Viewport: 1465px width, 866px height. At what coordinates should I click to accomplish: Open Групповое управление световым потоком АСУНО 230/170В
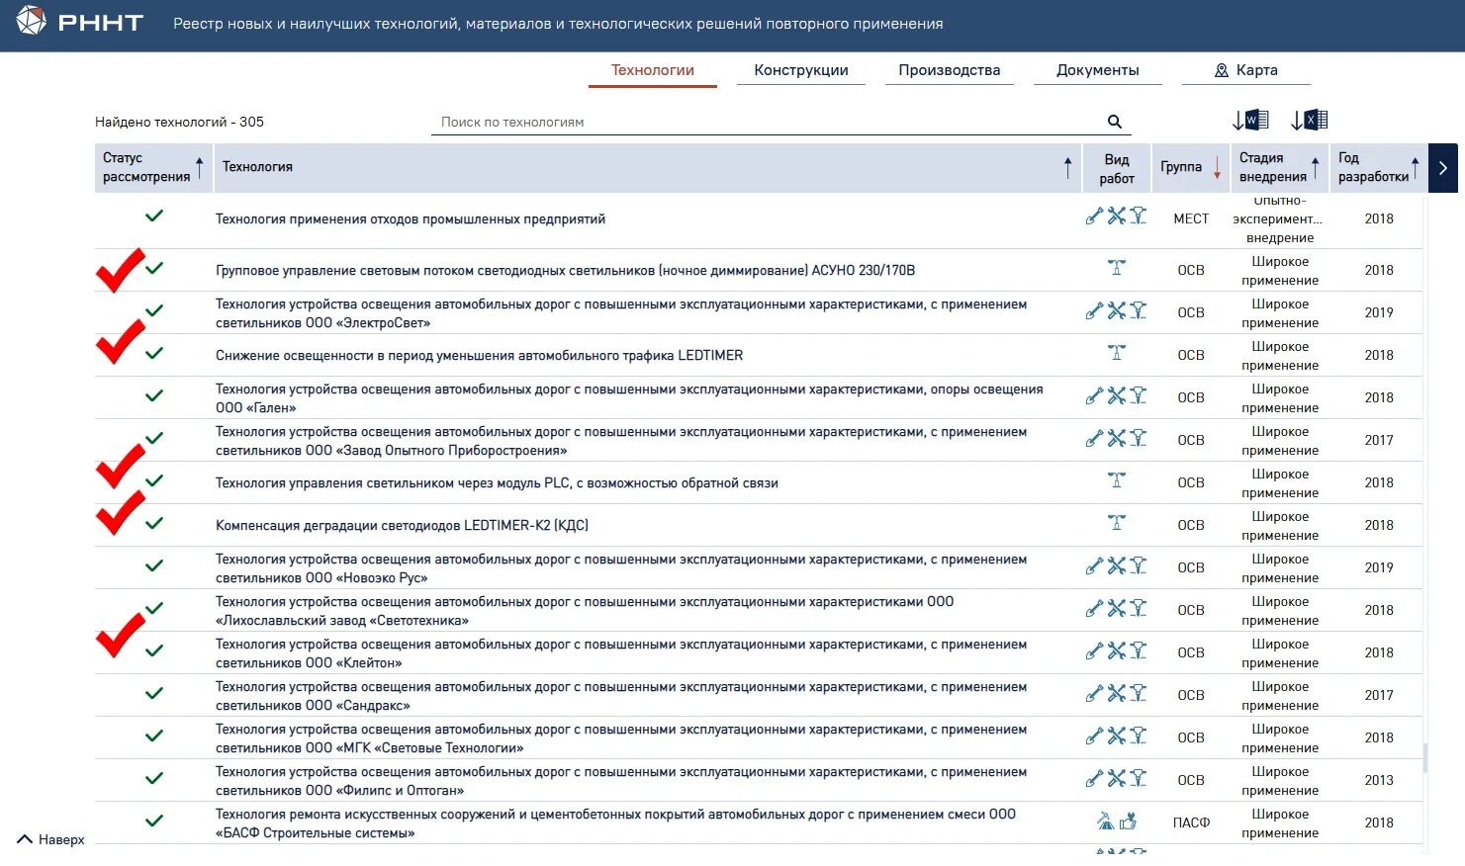(566, 270)
